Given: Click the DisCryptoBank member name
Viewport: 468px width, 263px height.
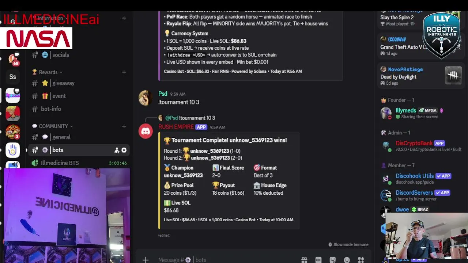Looking at the screenshot, I should tap(414, 143).
